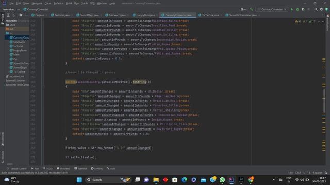330x185 pixels.
Task: Open the CurrencyConverter run configuration dropdown
Action: (272, 9)
